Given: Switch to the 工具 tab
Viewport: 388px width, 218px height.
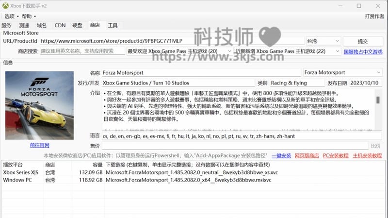Looking at the screenshot, I should [x=113, y=25].
